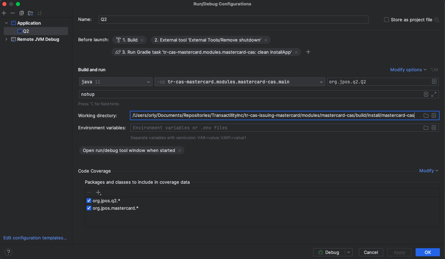Add coverage package with plus icon

coord(98,192)
